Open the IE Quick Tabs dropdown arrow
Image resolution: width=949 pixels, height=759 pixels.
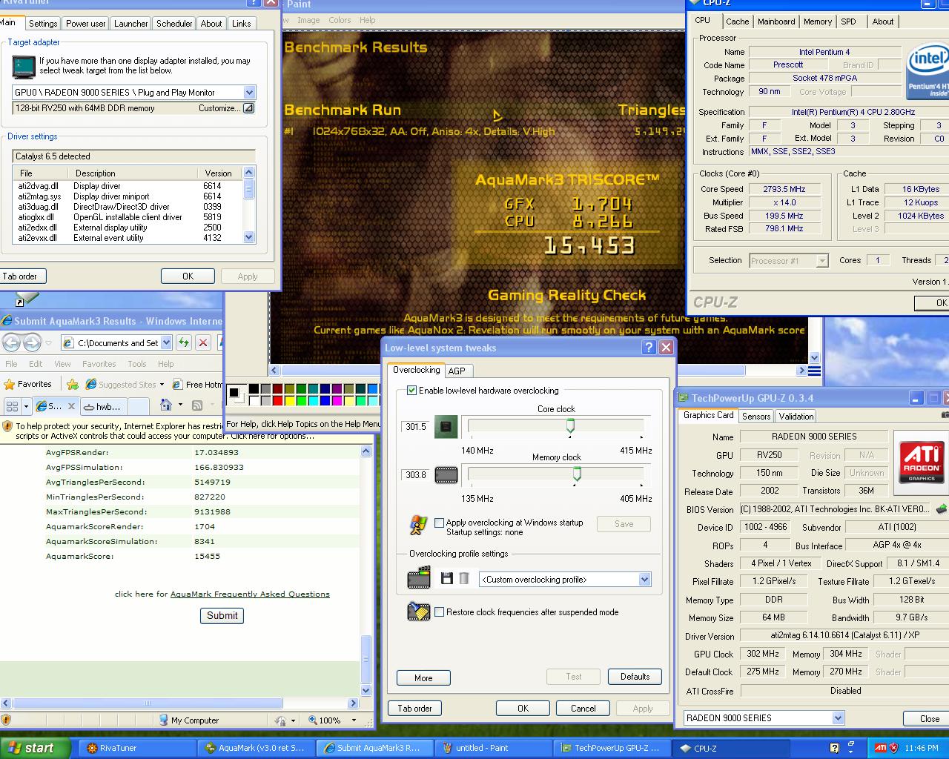[26, 406]
